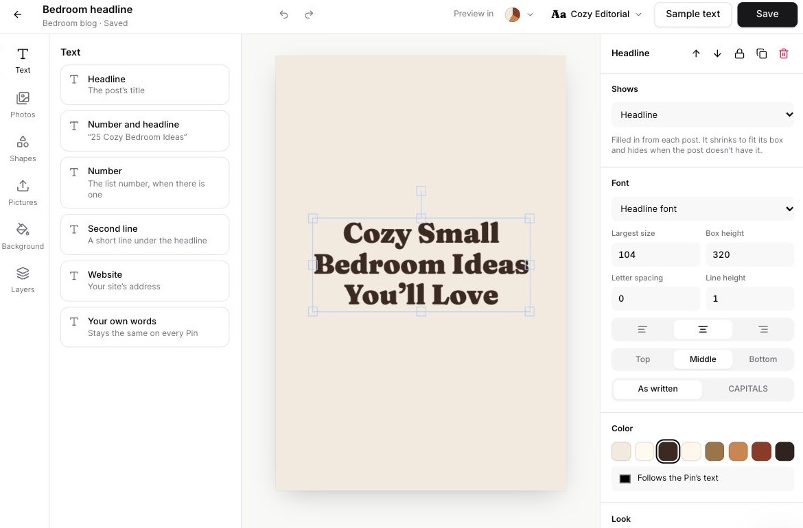Viewport: 803px width, 528px height.
Task: Edit the Line height field
Action: [x=749, y=299]
